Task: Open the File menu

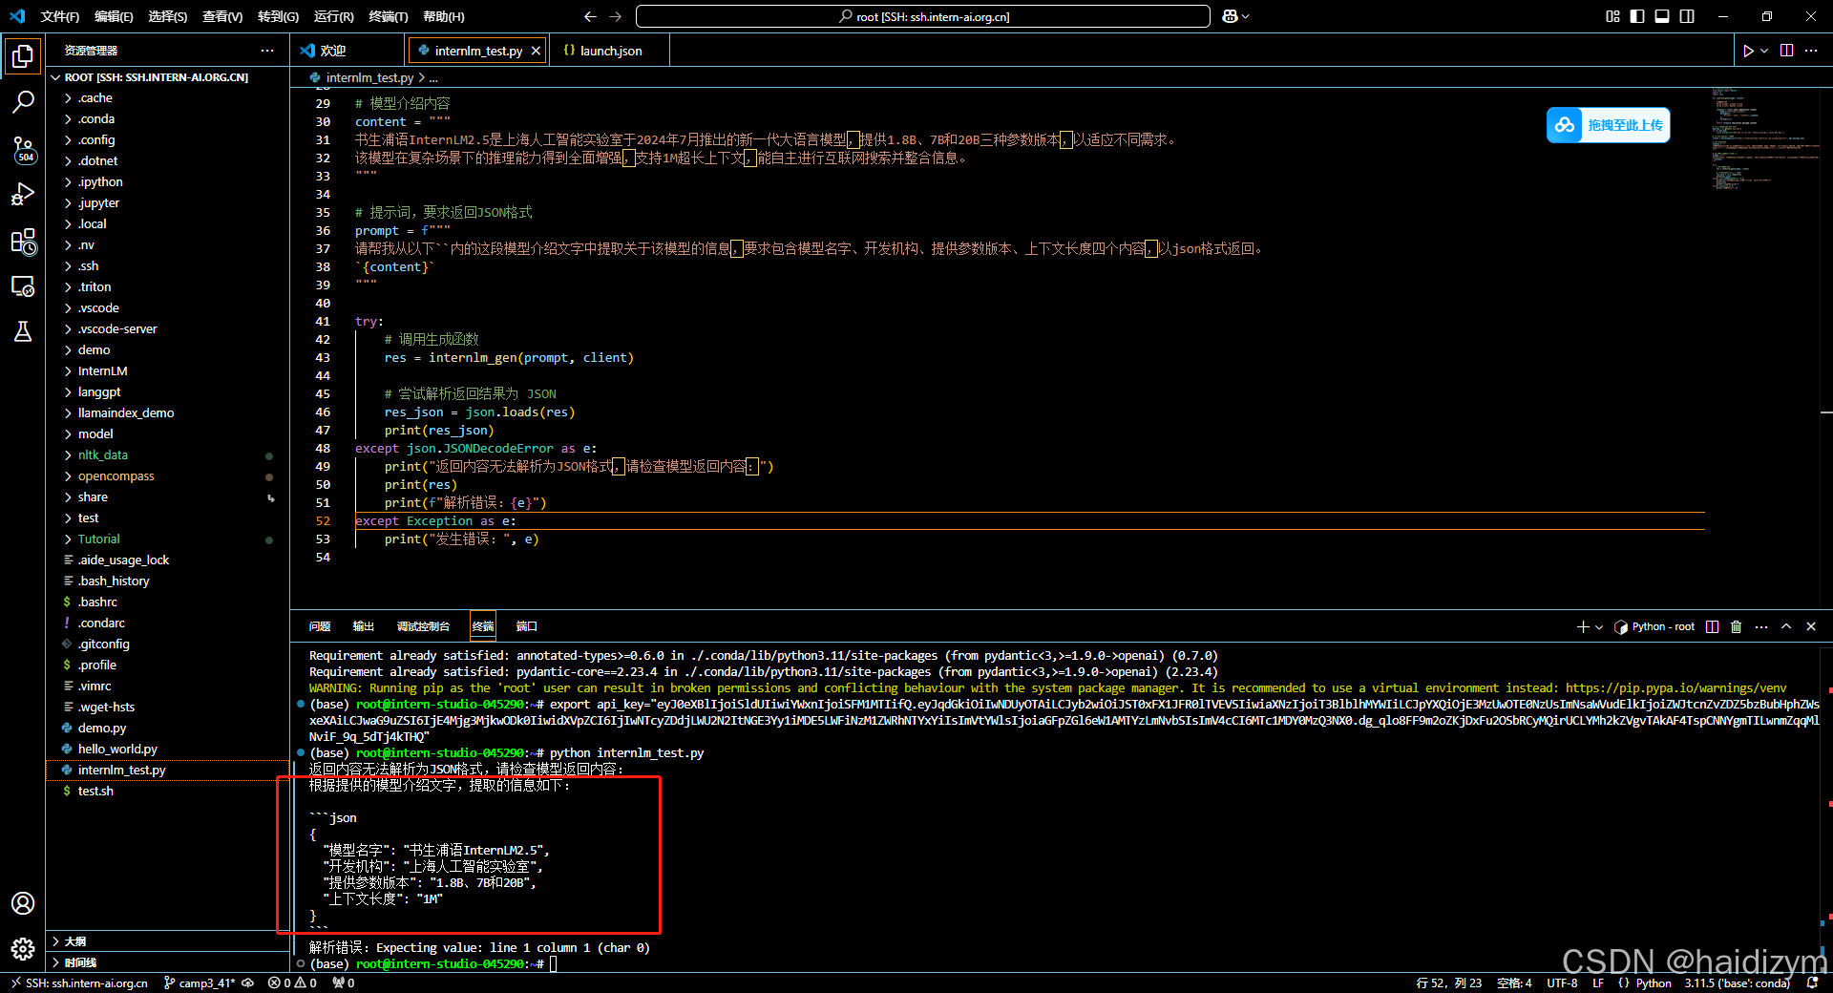Action: click(x=59, y=16)
